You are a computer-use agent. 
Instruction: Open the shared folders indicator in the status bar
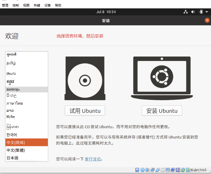click(x=162, y=170)
